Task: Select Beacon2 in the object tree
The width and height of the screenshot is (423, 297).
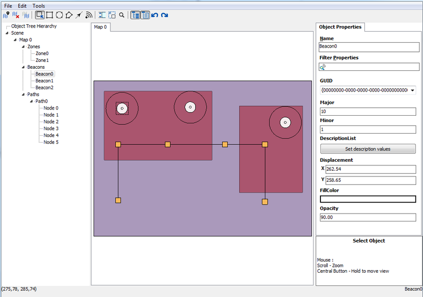Action: [x=44, y=88]
